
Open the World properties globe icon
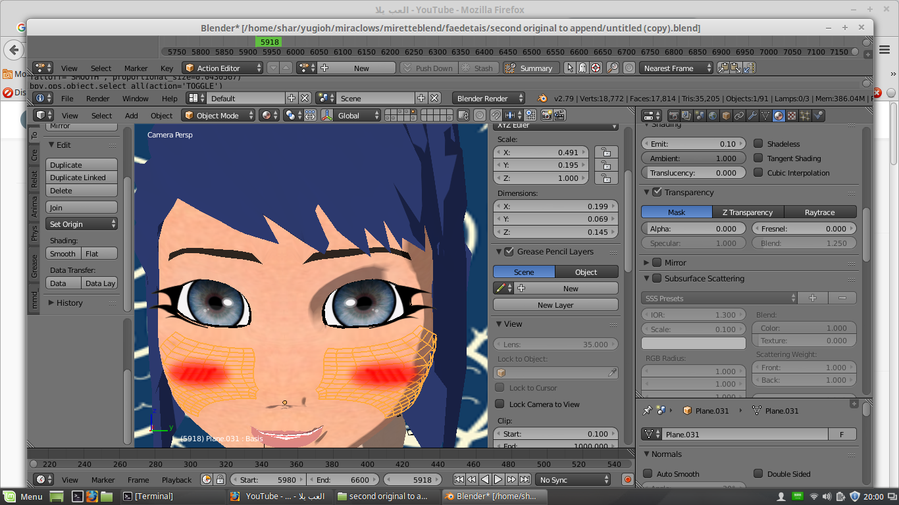pos(713,115)
